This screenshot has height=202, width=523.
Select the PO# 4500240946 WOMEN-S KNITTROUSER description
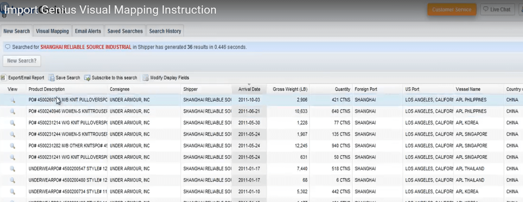click(68, 111)
